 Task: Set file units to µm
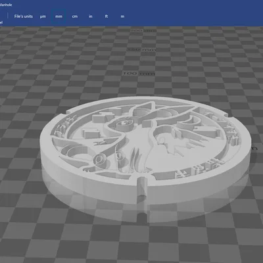(43, 16)
